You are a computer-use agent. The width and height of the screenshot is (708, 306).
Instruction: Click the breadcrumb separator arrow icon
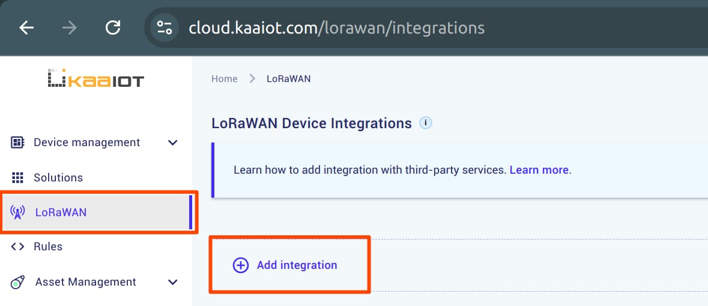coord(252,79)
